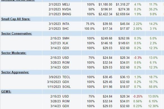The height and width of the screenshot is (109, 164).
Task: Open the Sector Conservative heading link
Action: click(x=17, y=34)
